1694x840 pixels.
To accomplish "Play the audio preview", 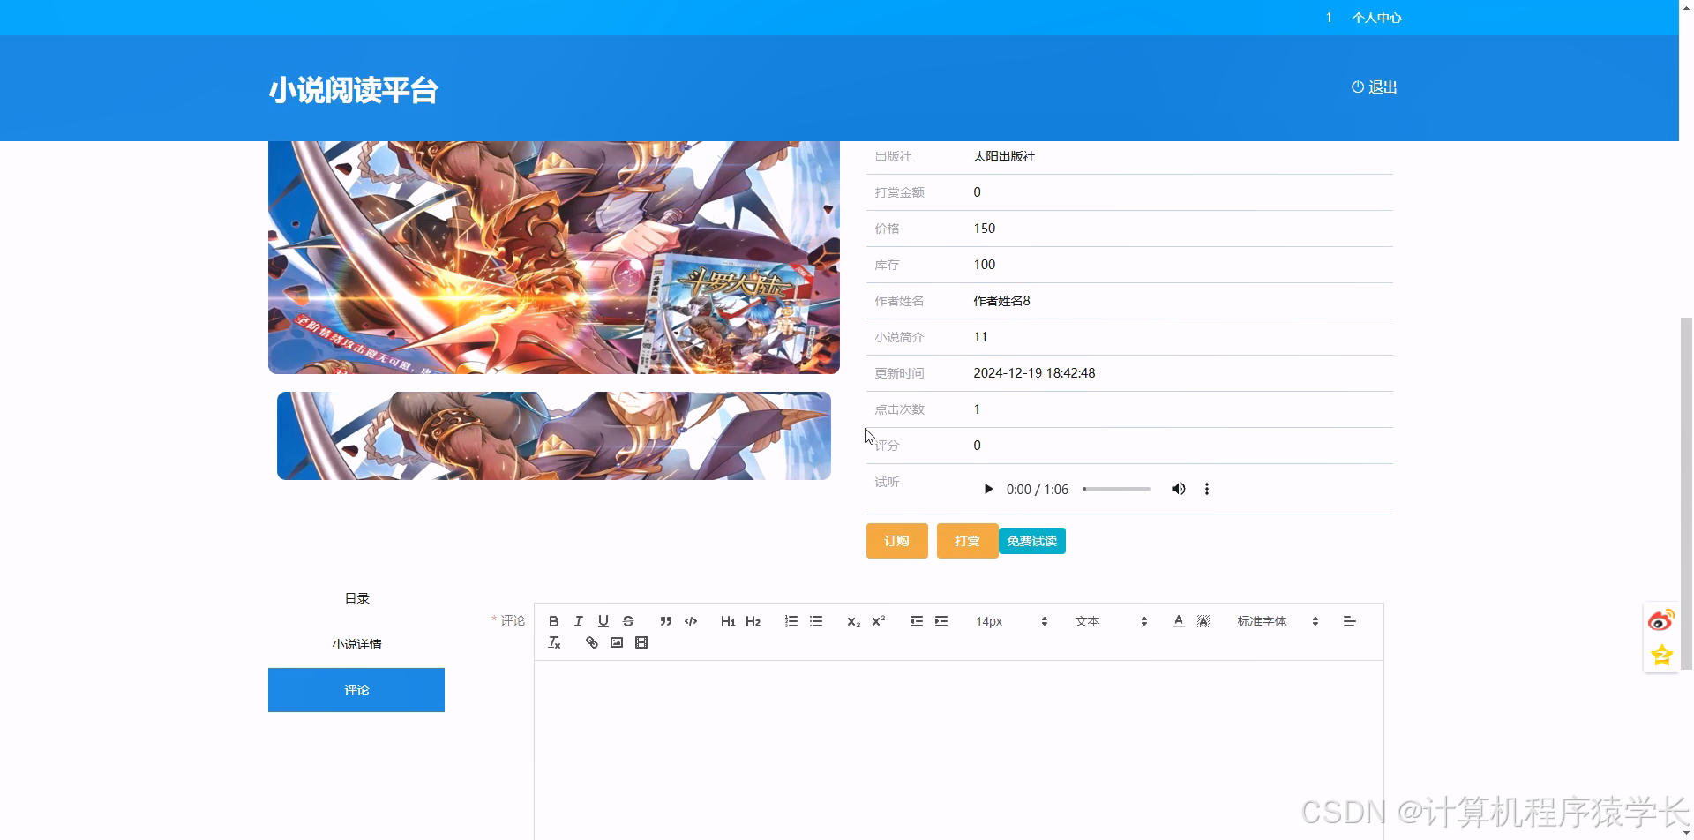I will coord(988,489).
